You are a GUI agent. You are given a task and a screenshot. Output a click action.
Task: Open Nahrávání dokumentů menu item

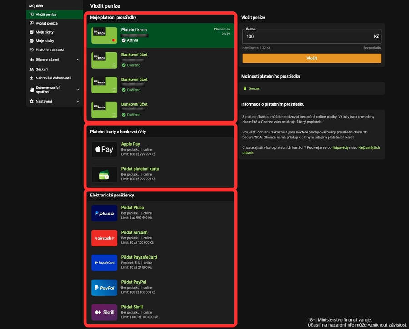55,78
